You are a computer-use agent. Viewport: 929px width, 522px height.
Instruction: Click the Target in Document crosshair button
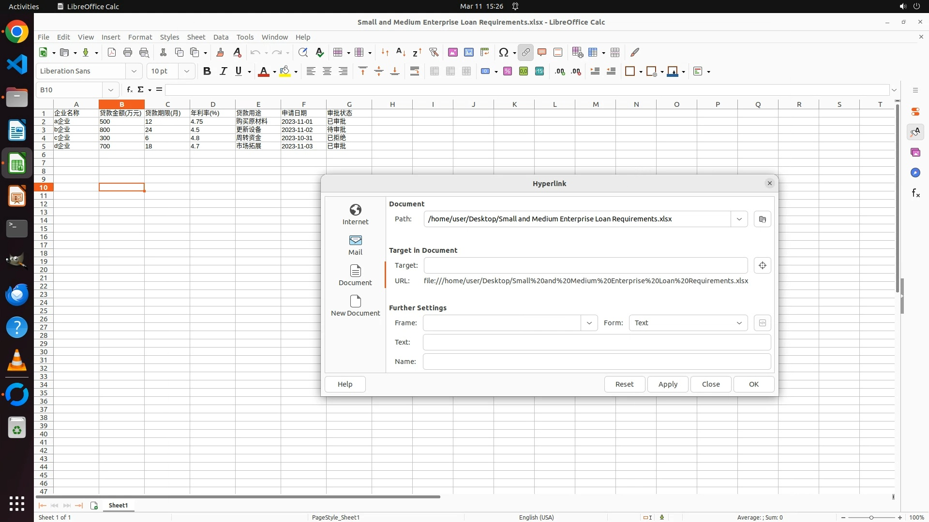point(762,265)
